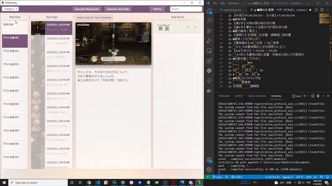Screen dimensions: 332x186
Task: Open the File menu in VS Code
Action: tap(215, 3)
